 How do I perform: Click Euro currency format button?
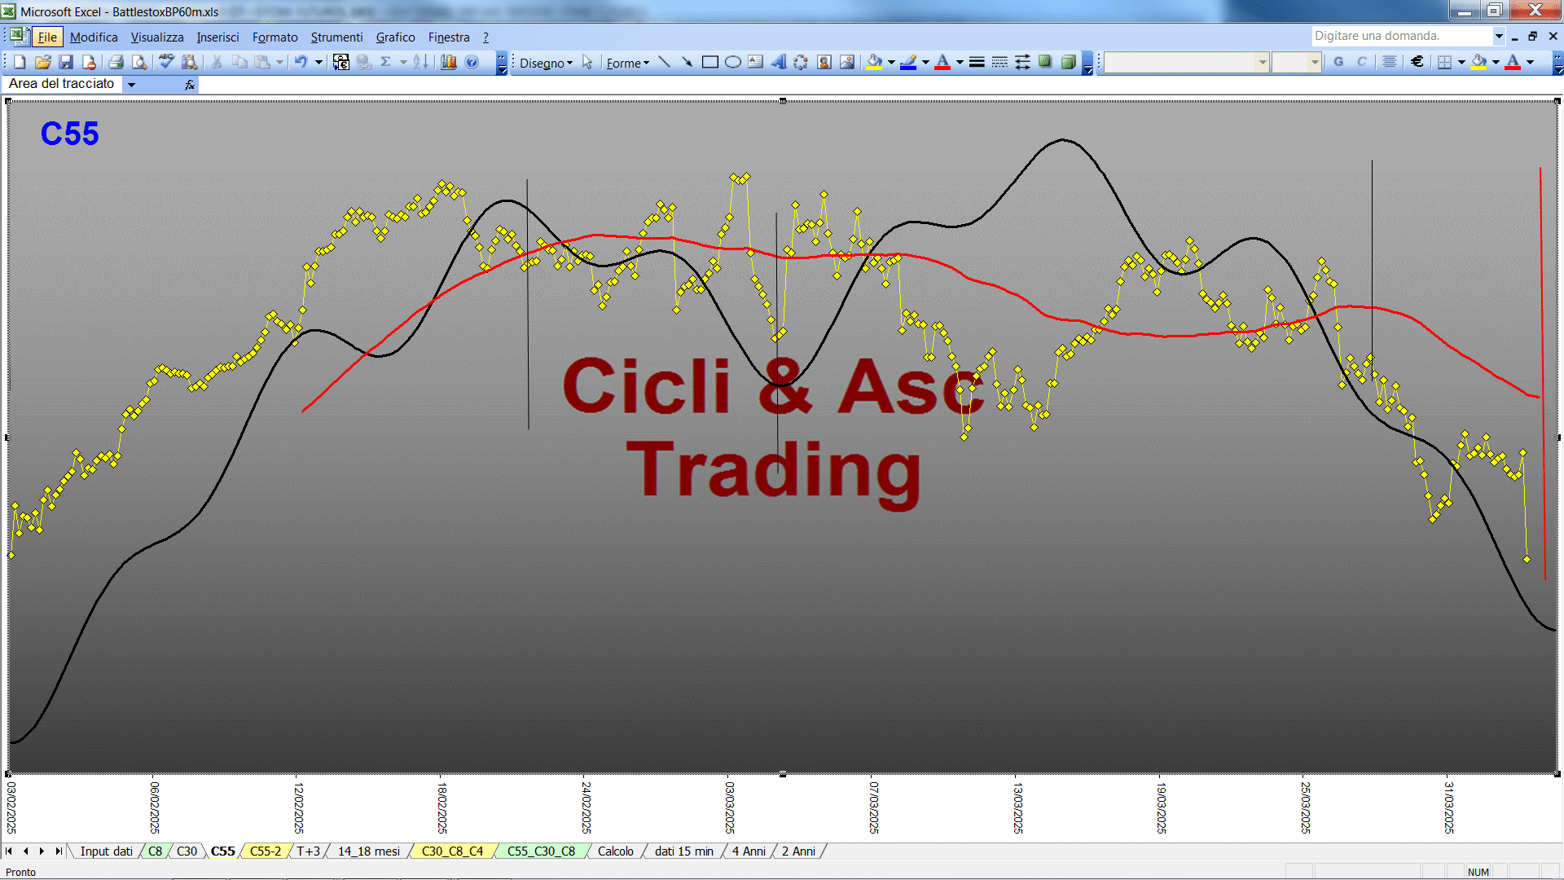pos(1417,62)
